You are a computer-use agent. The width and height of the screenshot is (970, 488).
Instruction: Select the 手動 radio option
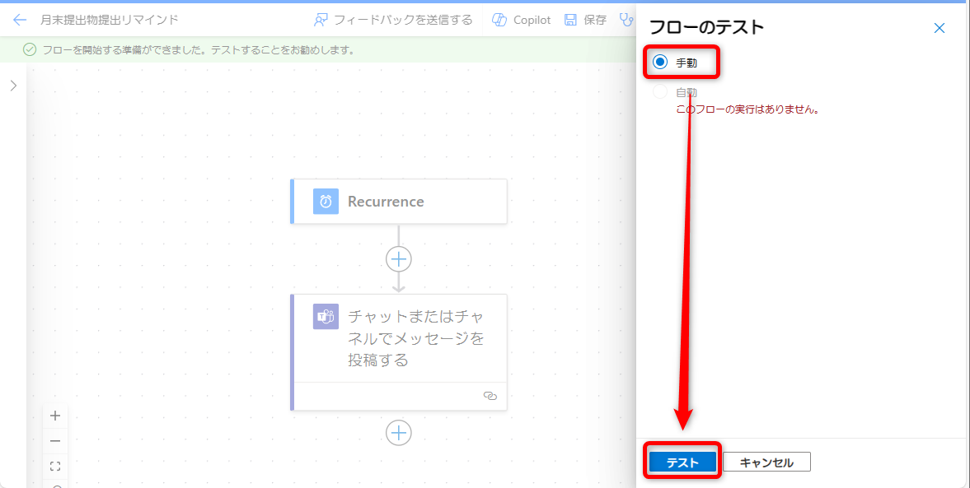click(x=660, y=62)
